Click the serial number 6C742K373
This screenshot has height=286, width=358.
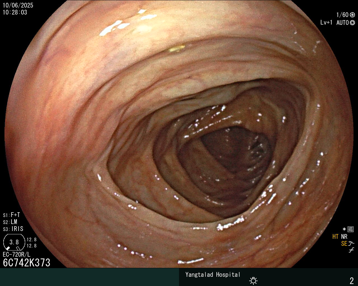click(x=27, y=263)
